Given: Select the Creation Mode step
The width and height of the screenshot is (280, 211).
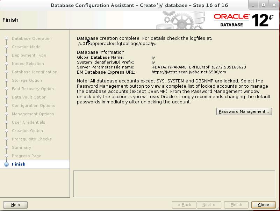Looking at the screenshot, I should [x=26, y=47].
